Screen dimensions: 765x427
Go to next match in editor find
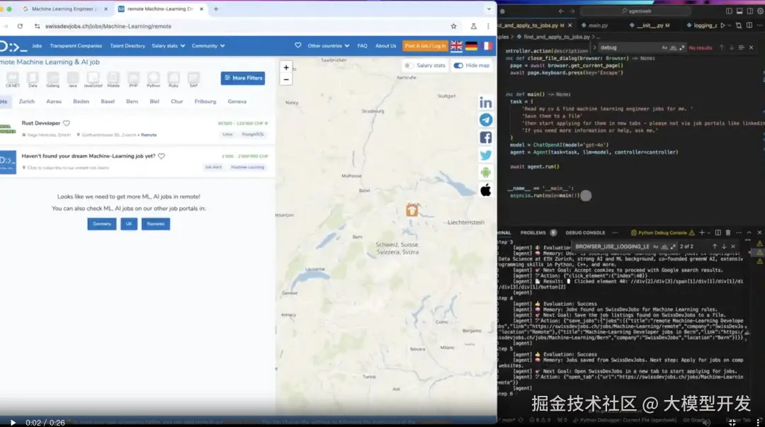[731, 48]
